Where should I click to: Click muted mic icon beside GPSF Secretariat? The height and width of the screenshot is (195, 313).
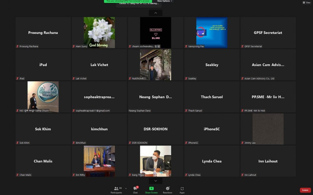pyautogui.click(x=243, y=46)
